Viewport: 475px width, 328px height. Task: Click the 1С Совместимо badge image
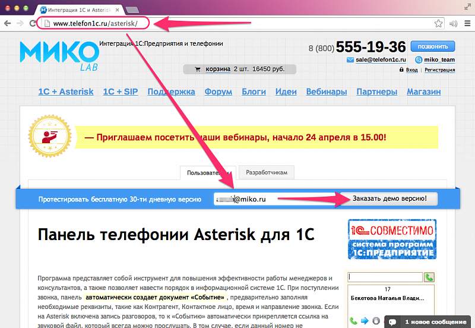pos(392,239)
